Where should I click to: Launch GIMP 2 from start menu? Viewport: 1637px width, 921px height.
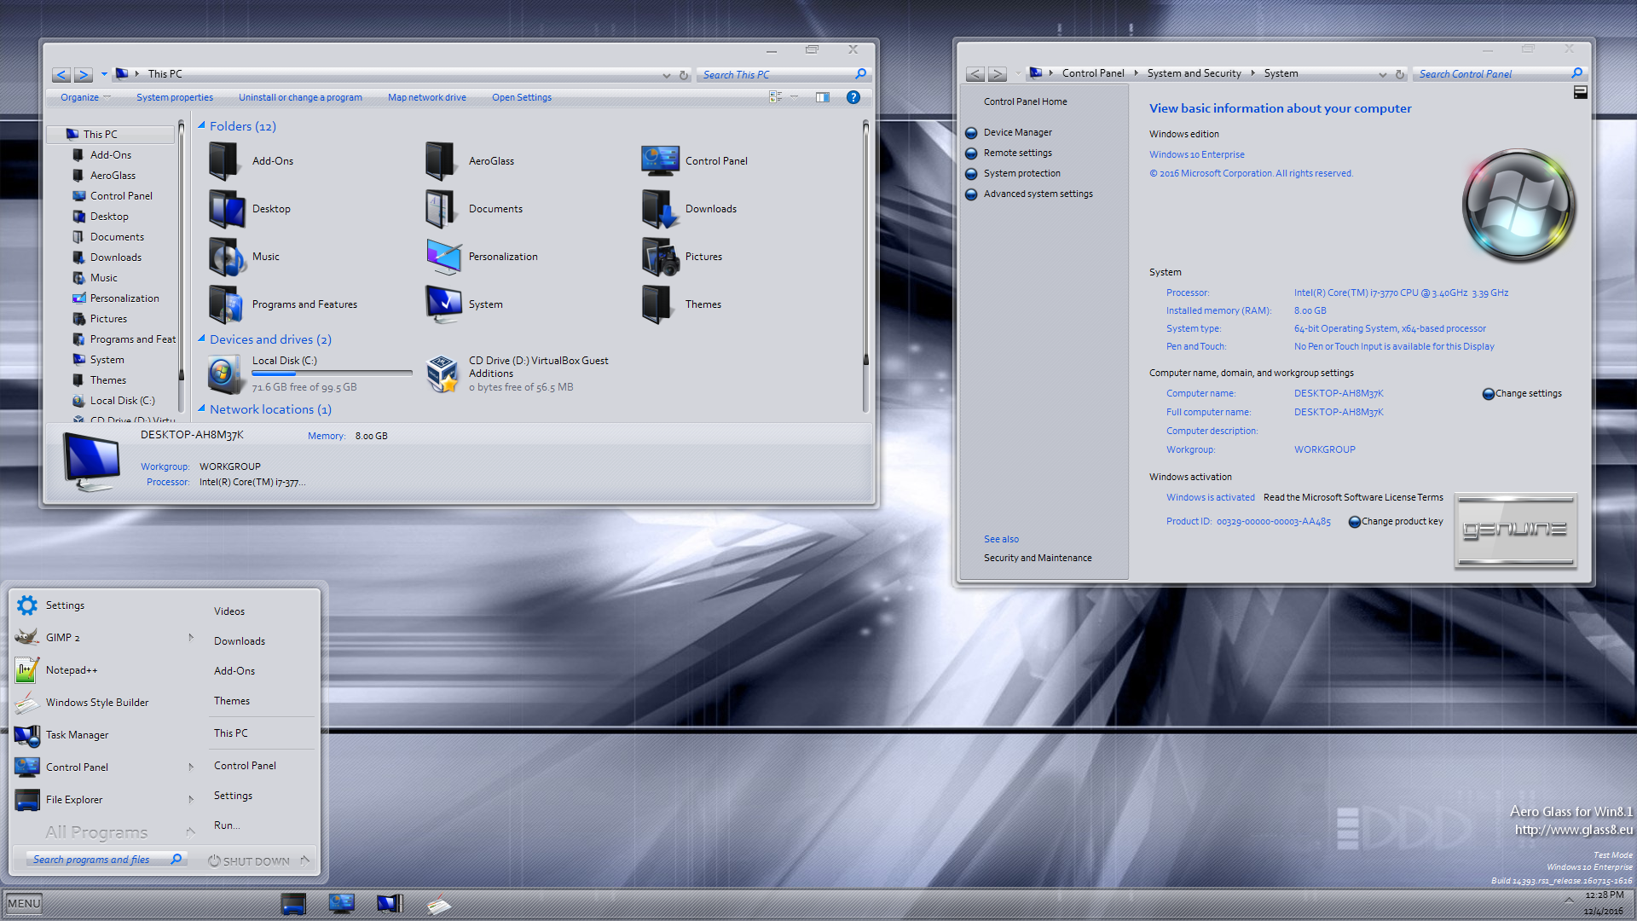click(x=63, y=638)
